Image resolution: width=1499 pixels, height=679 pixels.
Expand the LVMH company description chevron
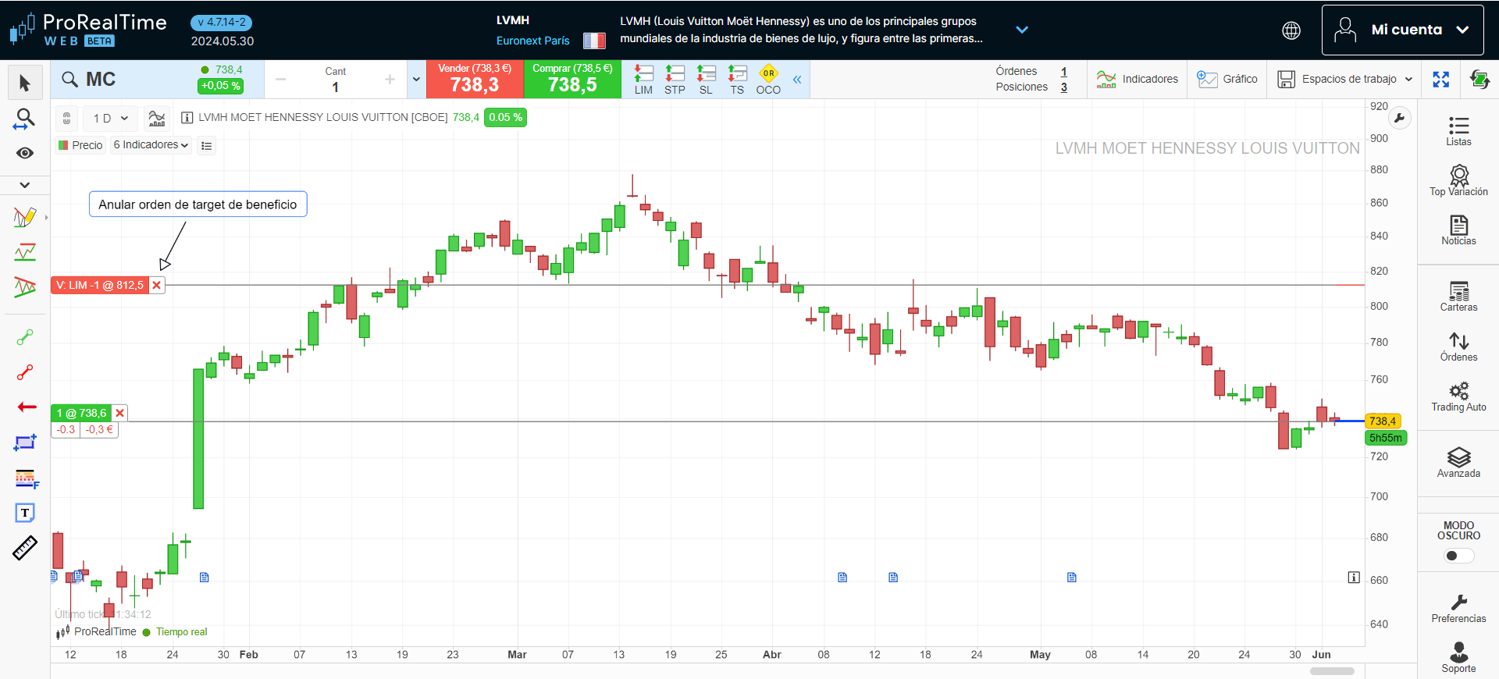click(1022, 30)
